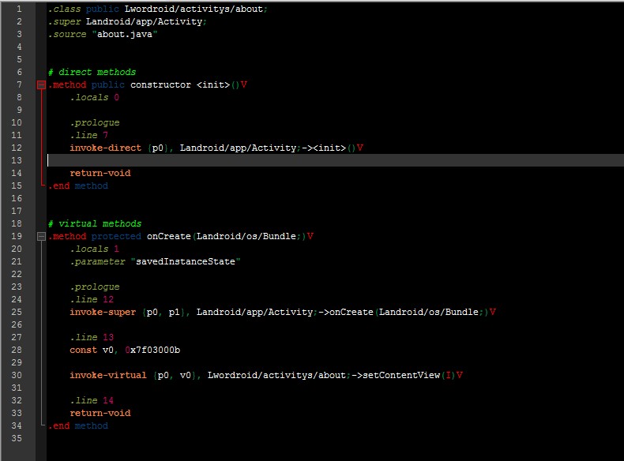
Task: Click line number 28 in the gutter
Action: (x=17, y=350)
